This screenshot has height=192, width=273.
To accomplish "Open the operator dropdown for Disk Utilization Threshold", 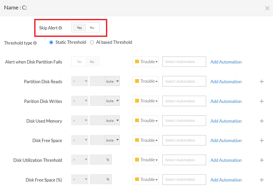I will click(x=80, y=160).
